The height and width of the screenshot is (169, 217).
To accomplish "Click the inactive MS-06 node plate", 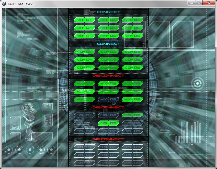I will coord(132,123).
